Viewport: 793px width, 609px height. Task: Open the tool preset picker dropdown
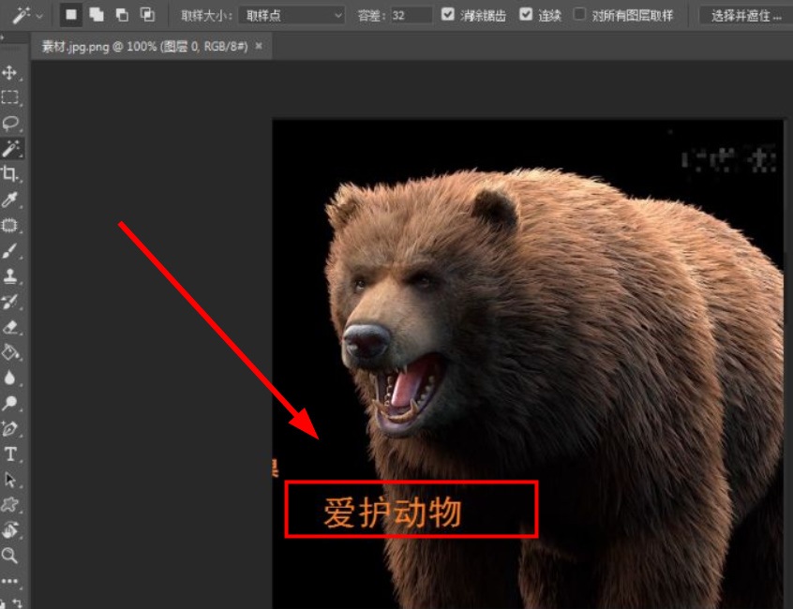[x=39, y=15]
